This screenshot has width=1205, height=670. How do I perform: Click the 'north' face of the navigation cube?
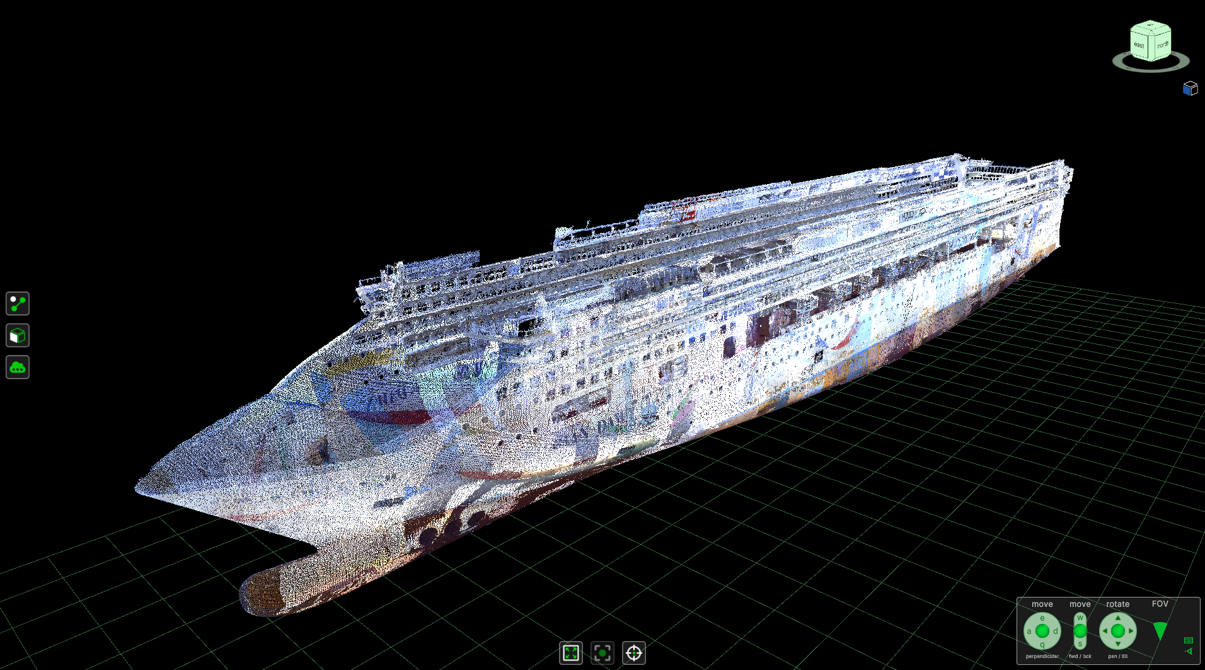(x=1163, y=44)
